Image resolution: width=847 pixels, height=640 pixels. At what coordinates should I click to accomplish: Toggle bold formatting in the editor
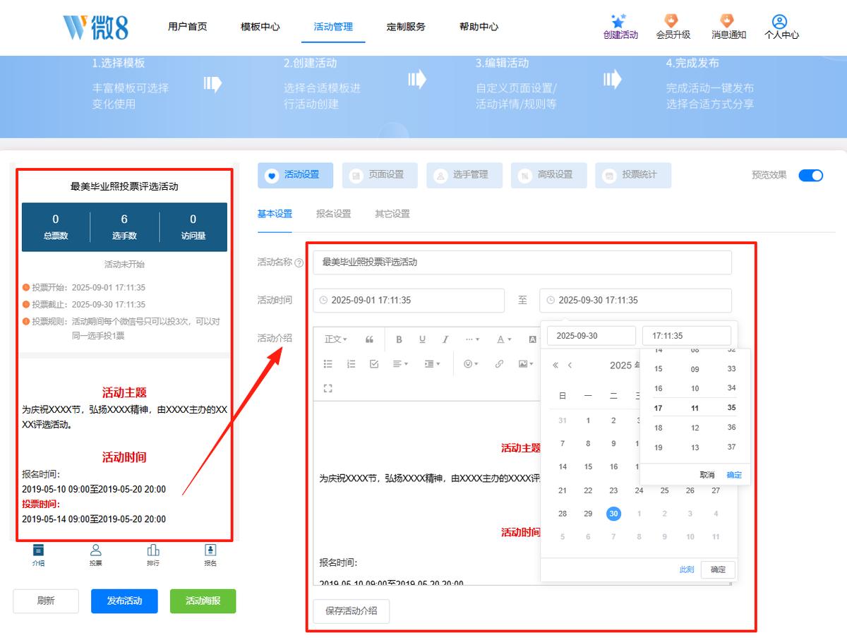point(399,339)
